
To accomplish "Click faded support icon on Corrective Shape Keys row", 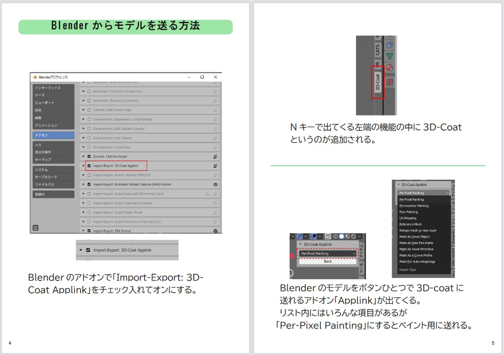I will (216, 91).
